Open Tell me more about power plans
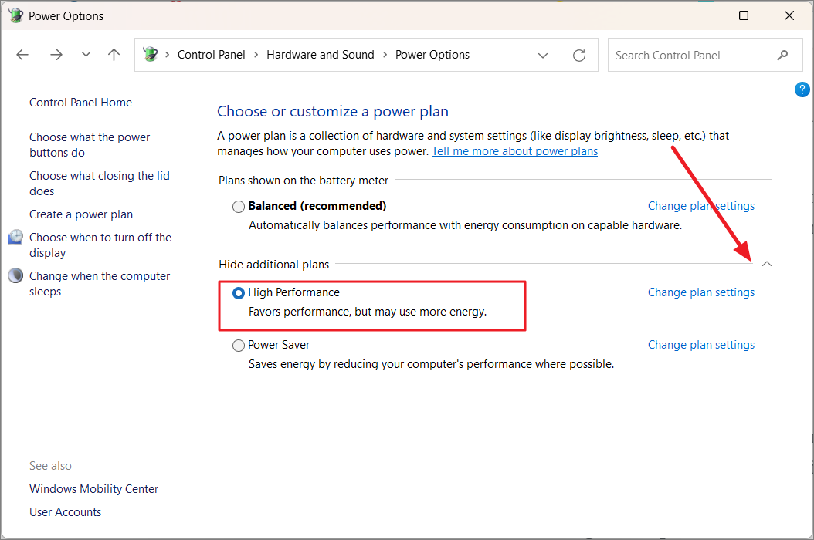This screenshot has height=540, width=814. (x=514, y=151)
